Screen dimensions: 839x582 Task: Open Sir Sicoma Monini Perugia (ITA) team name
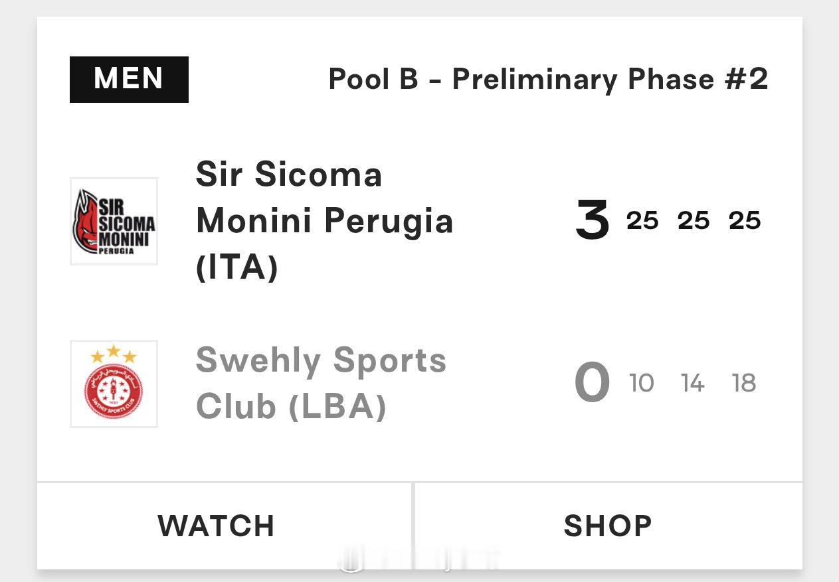tap(324, 221)
